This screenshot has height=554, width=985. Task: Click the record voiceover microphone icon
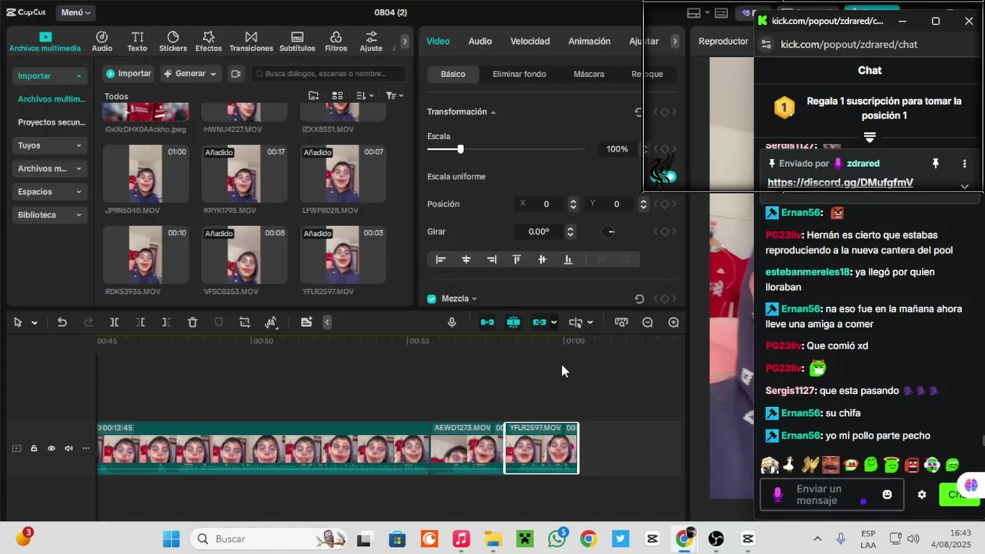[452, 322]
